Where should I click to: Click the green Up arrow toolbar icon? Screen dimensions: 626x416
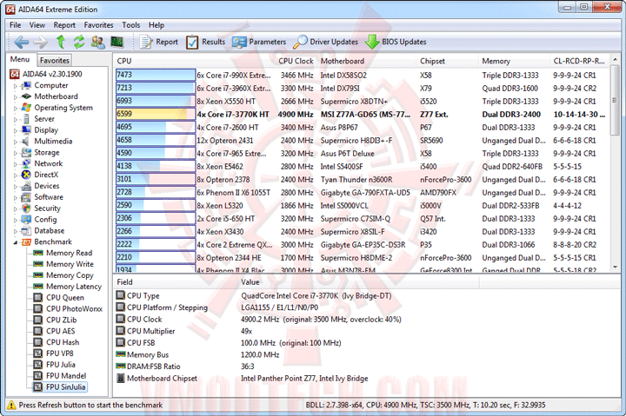tap(60, 42)
